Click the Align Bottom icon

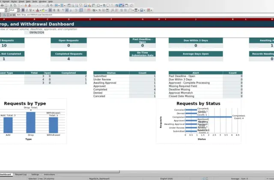pos(71,10)
